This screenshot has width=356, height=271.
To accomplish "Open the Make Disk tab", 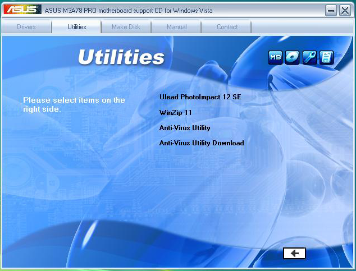I will (x=126, y=27).
